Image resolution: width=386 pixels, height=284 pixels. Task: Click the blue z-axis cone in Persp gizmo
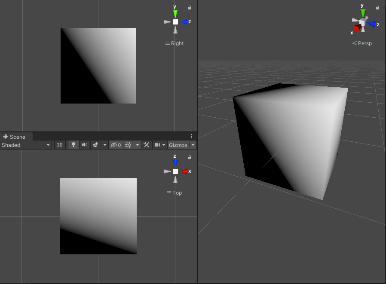coord(372,24)
